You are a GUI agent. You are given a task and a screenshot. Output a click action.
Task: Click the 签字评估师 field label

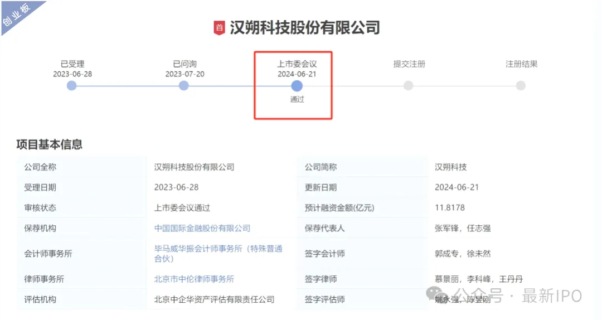pos(325,299)
